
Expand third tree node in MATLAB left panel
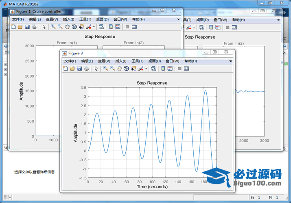(x=5, y=74)
